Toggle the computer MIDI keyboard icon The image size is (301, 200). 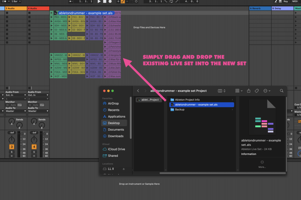tap(280, 2)
